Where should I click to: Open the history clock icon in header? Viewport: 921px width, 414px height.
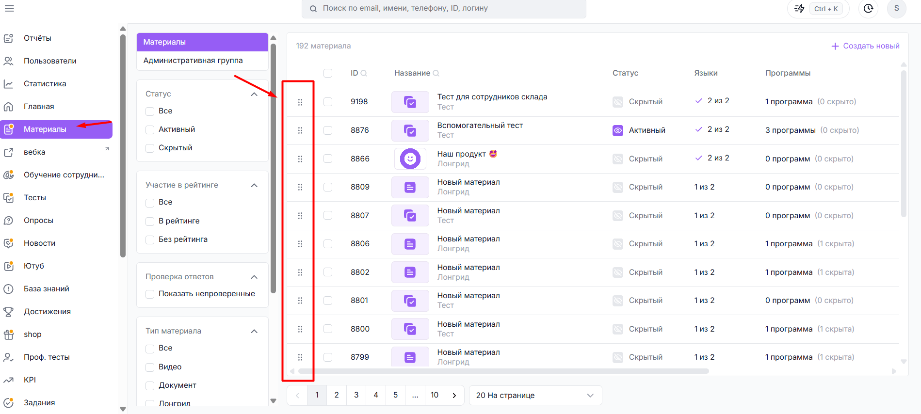[868, 8]
